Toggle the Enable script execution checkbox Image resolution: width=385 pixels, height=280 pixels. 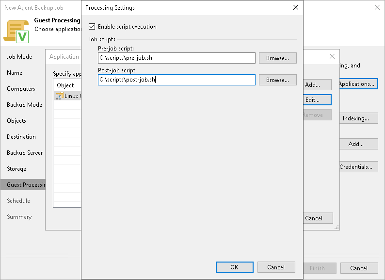point(92,27)
